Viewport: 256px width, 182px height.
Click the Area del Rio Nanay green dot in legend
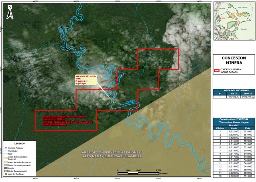point(6,174)
